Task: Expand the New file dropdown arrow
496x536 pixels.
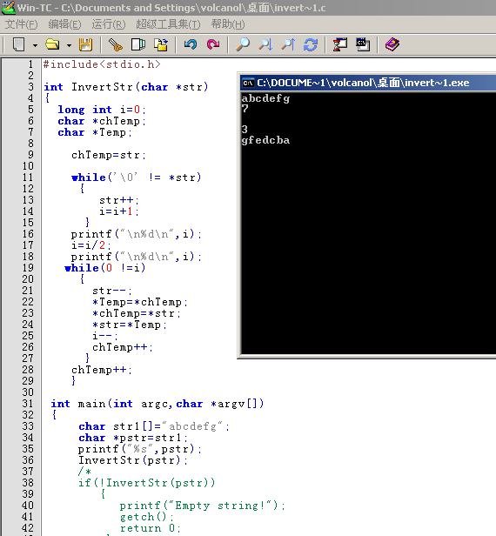Action: (35, 45)
